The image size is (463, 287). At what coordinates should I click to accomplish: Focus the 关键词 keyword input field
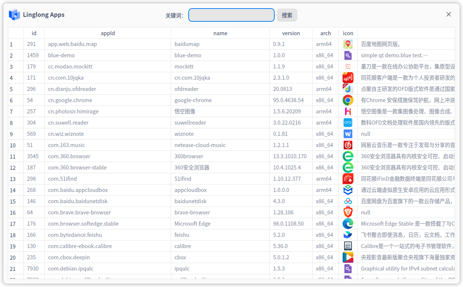point(231,15)
